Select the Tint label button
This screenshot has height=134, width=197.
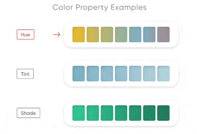pos(25,74)
